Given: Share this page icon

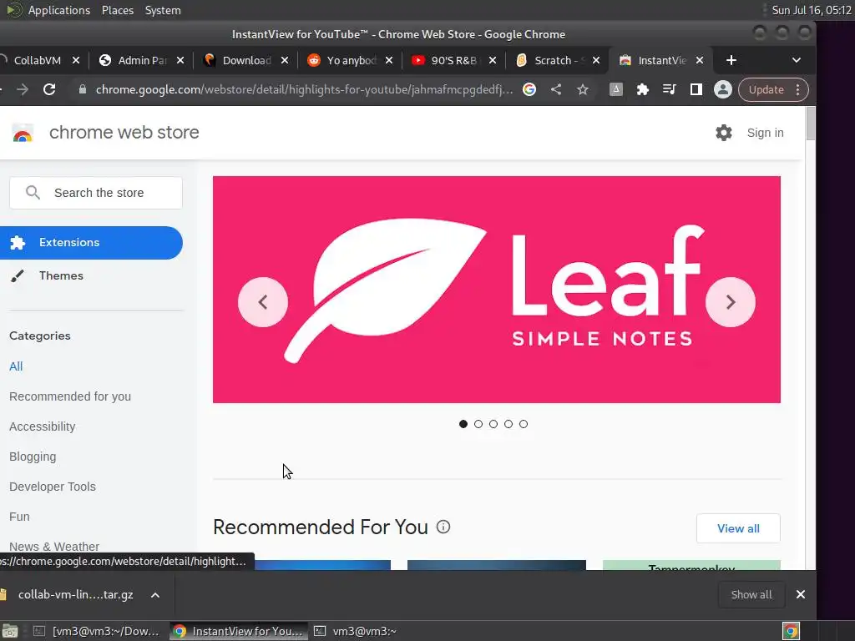Looking at the screenshot, I should [x=555, y=89].
